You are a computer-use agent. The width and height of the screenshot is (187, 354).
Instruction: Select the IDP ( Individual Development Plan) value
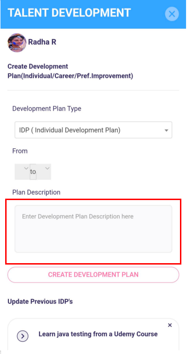(x=70, y=130)
